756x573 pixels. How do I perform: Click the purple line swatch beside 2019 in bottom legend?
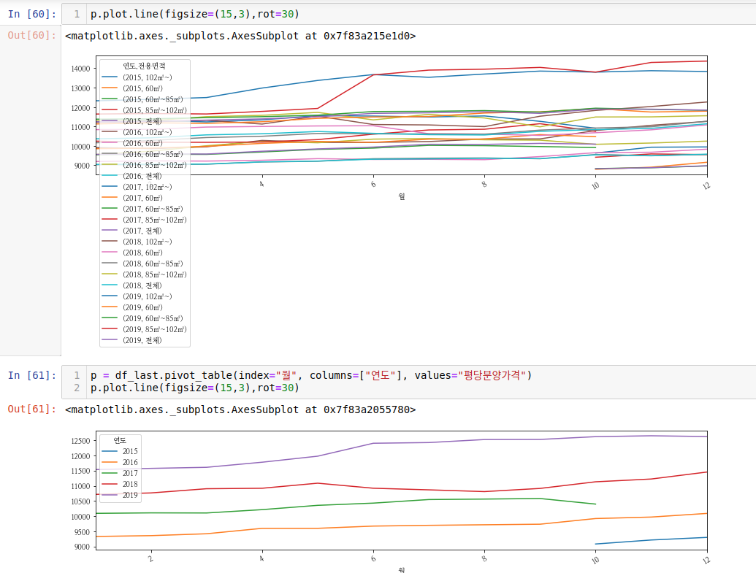[x=110, y=496]
